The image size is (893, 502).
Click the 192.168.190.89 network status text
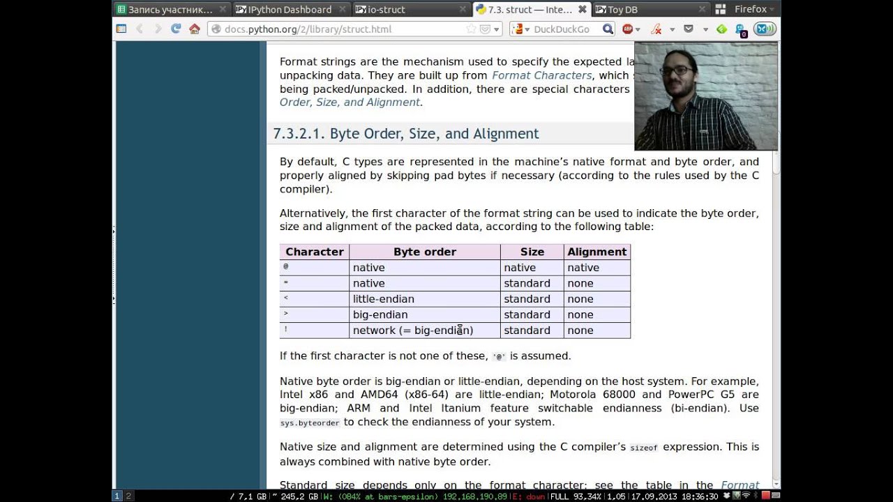point(476,496)
